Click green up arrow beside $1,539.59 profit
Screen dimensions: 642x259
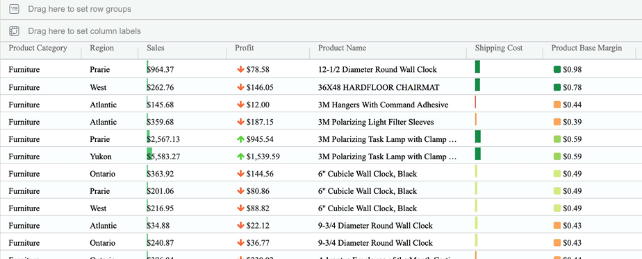coord(240,157)
